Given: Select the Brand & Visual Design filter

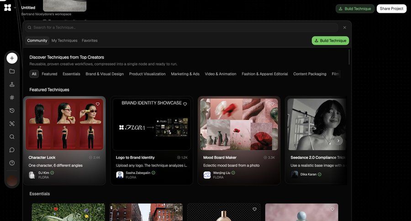Looking at the screenshot, I should pyautogui.click(x=105, y=74).
